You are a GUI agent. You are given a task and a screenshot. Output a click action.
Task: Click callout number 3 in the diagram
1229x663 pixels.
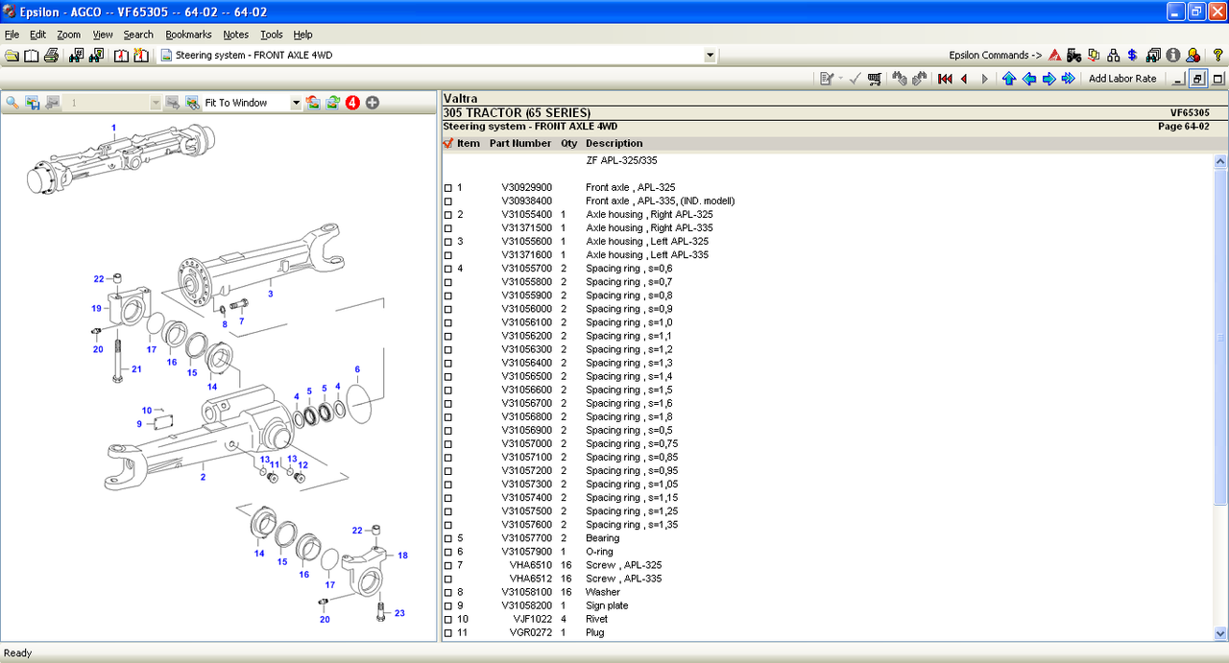pyautogui.click(x=270, y=294)
